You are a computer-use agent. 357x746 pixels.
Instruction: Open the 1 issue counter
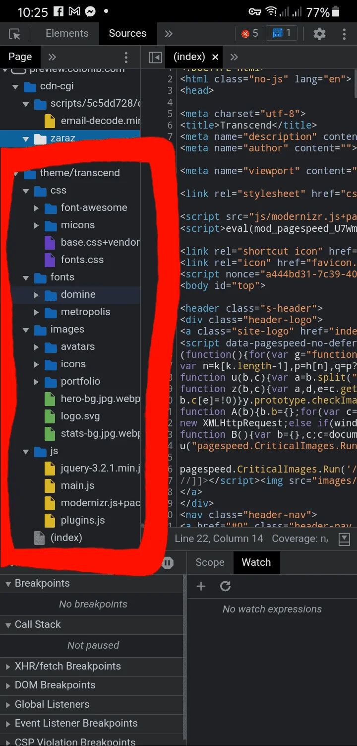tap(282, 33)
